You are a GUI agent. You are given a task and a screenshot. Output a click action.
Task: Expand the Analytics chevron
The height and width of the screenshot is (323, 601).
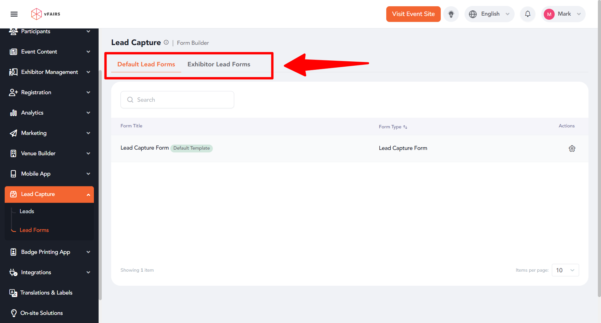tap(88, 113)
